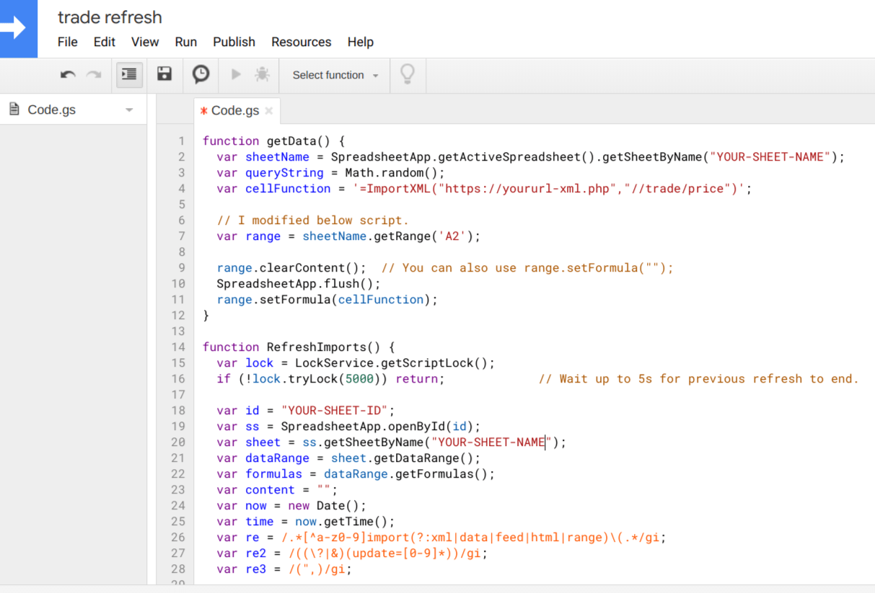Image resolution: width=875 pixels, height=593 pixels.
Task: Open the File menu
Action: point(68,42)
